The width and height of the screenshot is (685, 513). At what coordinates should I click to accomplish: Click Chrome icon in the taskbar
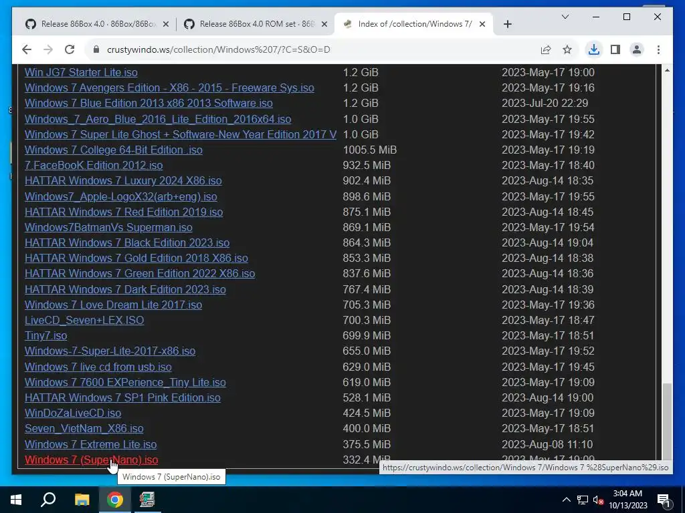point(114,500)
